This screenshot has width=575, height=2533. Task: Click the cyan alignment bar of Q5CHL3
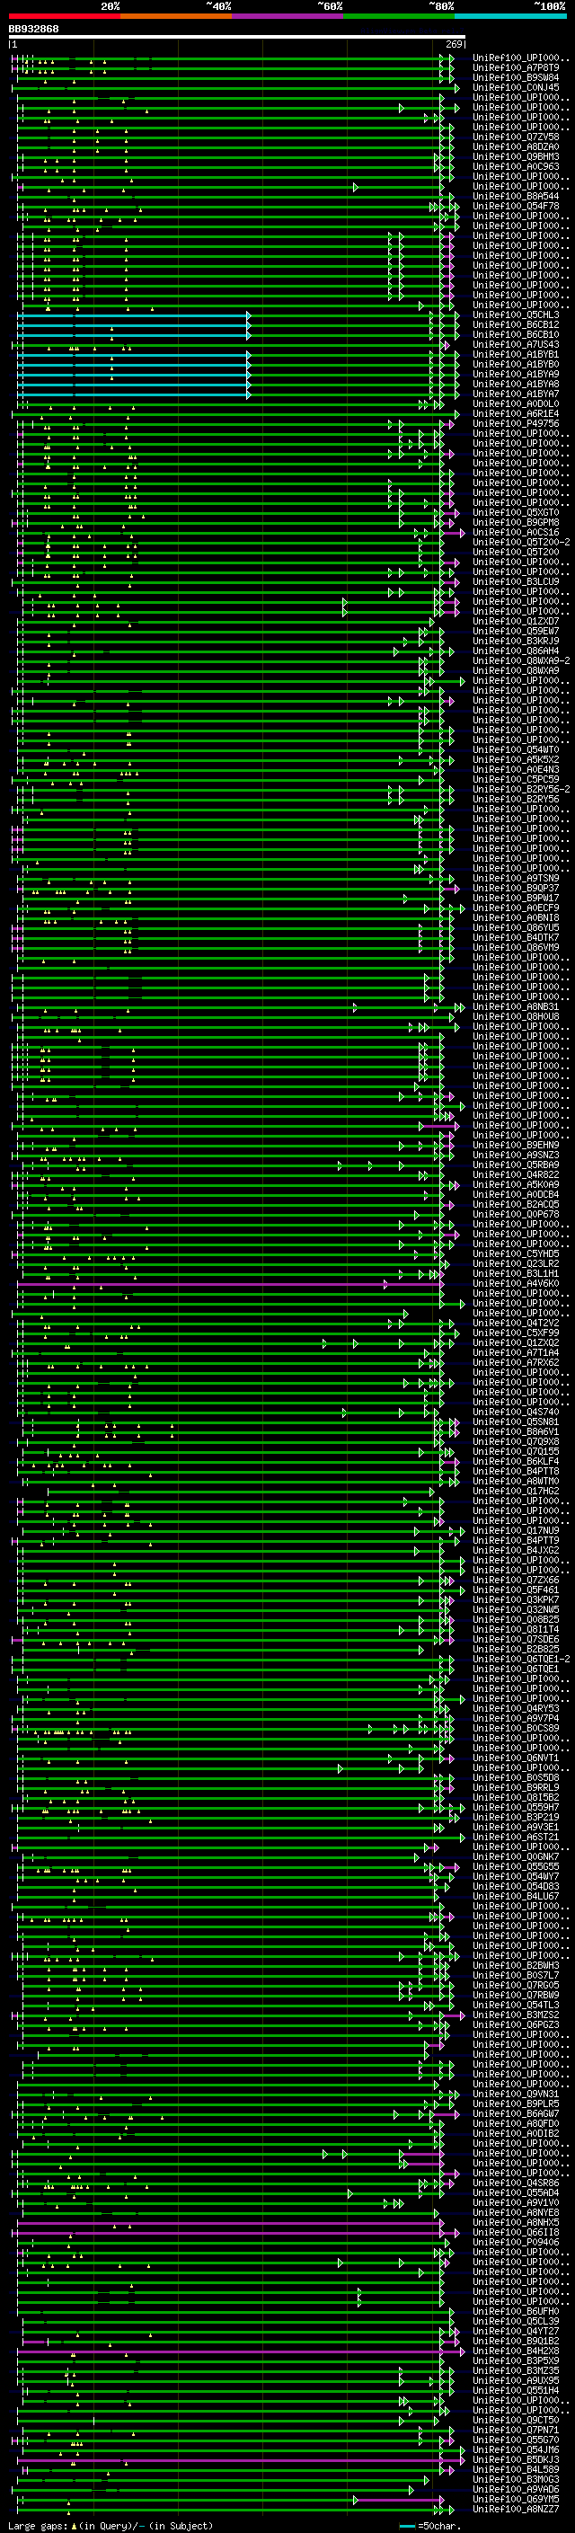tap(133, 315)
